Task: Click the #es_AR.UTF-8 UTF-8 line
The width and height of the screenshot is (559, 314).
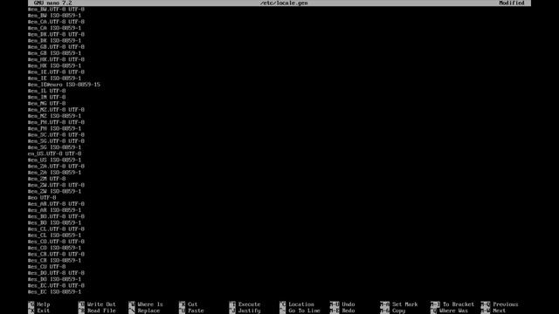Action: pyautogui.click(x=56, y=204)
